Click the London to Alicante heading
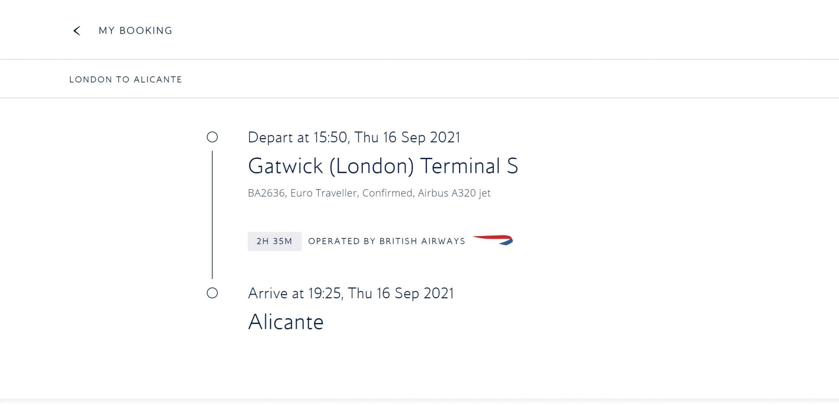This screenshot has height=407, width=839. pos(126,80)
